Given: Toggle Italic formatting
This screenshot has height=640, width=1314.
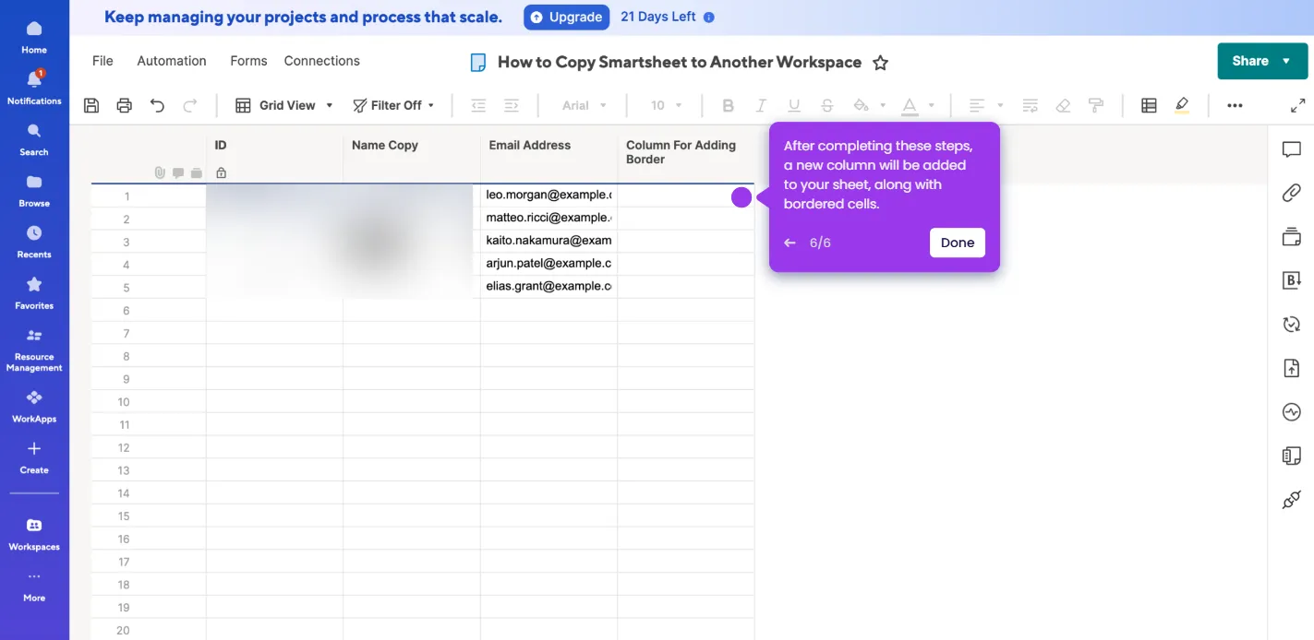Looking at the screenshot, I should pyautogui.click(x=761, y=105).
